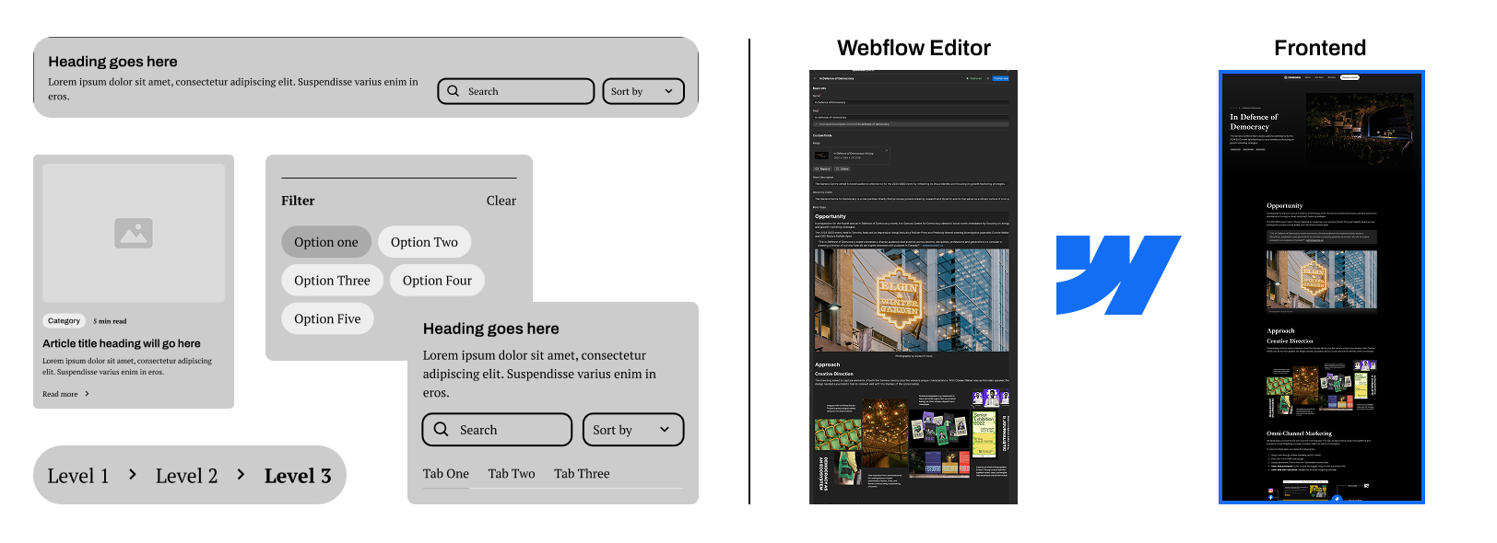Click the chevron between Level 1 and Level 2
Screen dimensions: 1497x543
tap(133, 475)
